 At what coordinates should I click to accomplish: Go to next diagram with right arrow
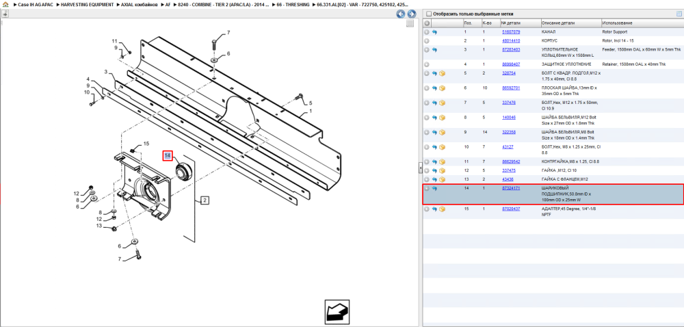click(x=410, y=14)
